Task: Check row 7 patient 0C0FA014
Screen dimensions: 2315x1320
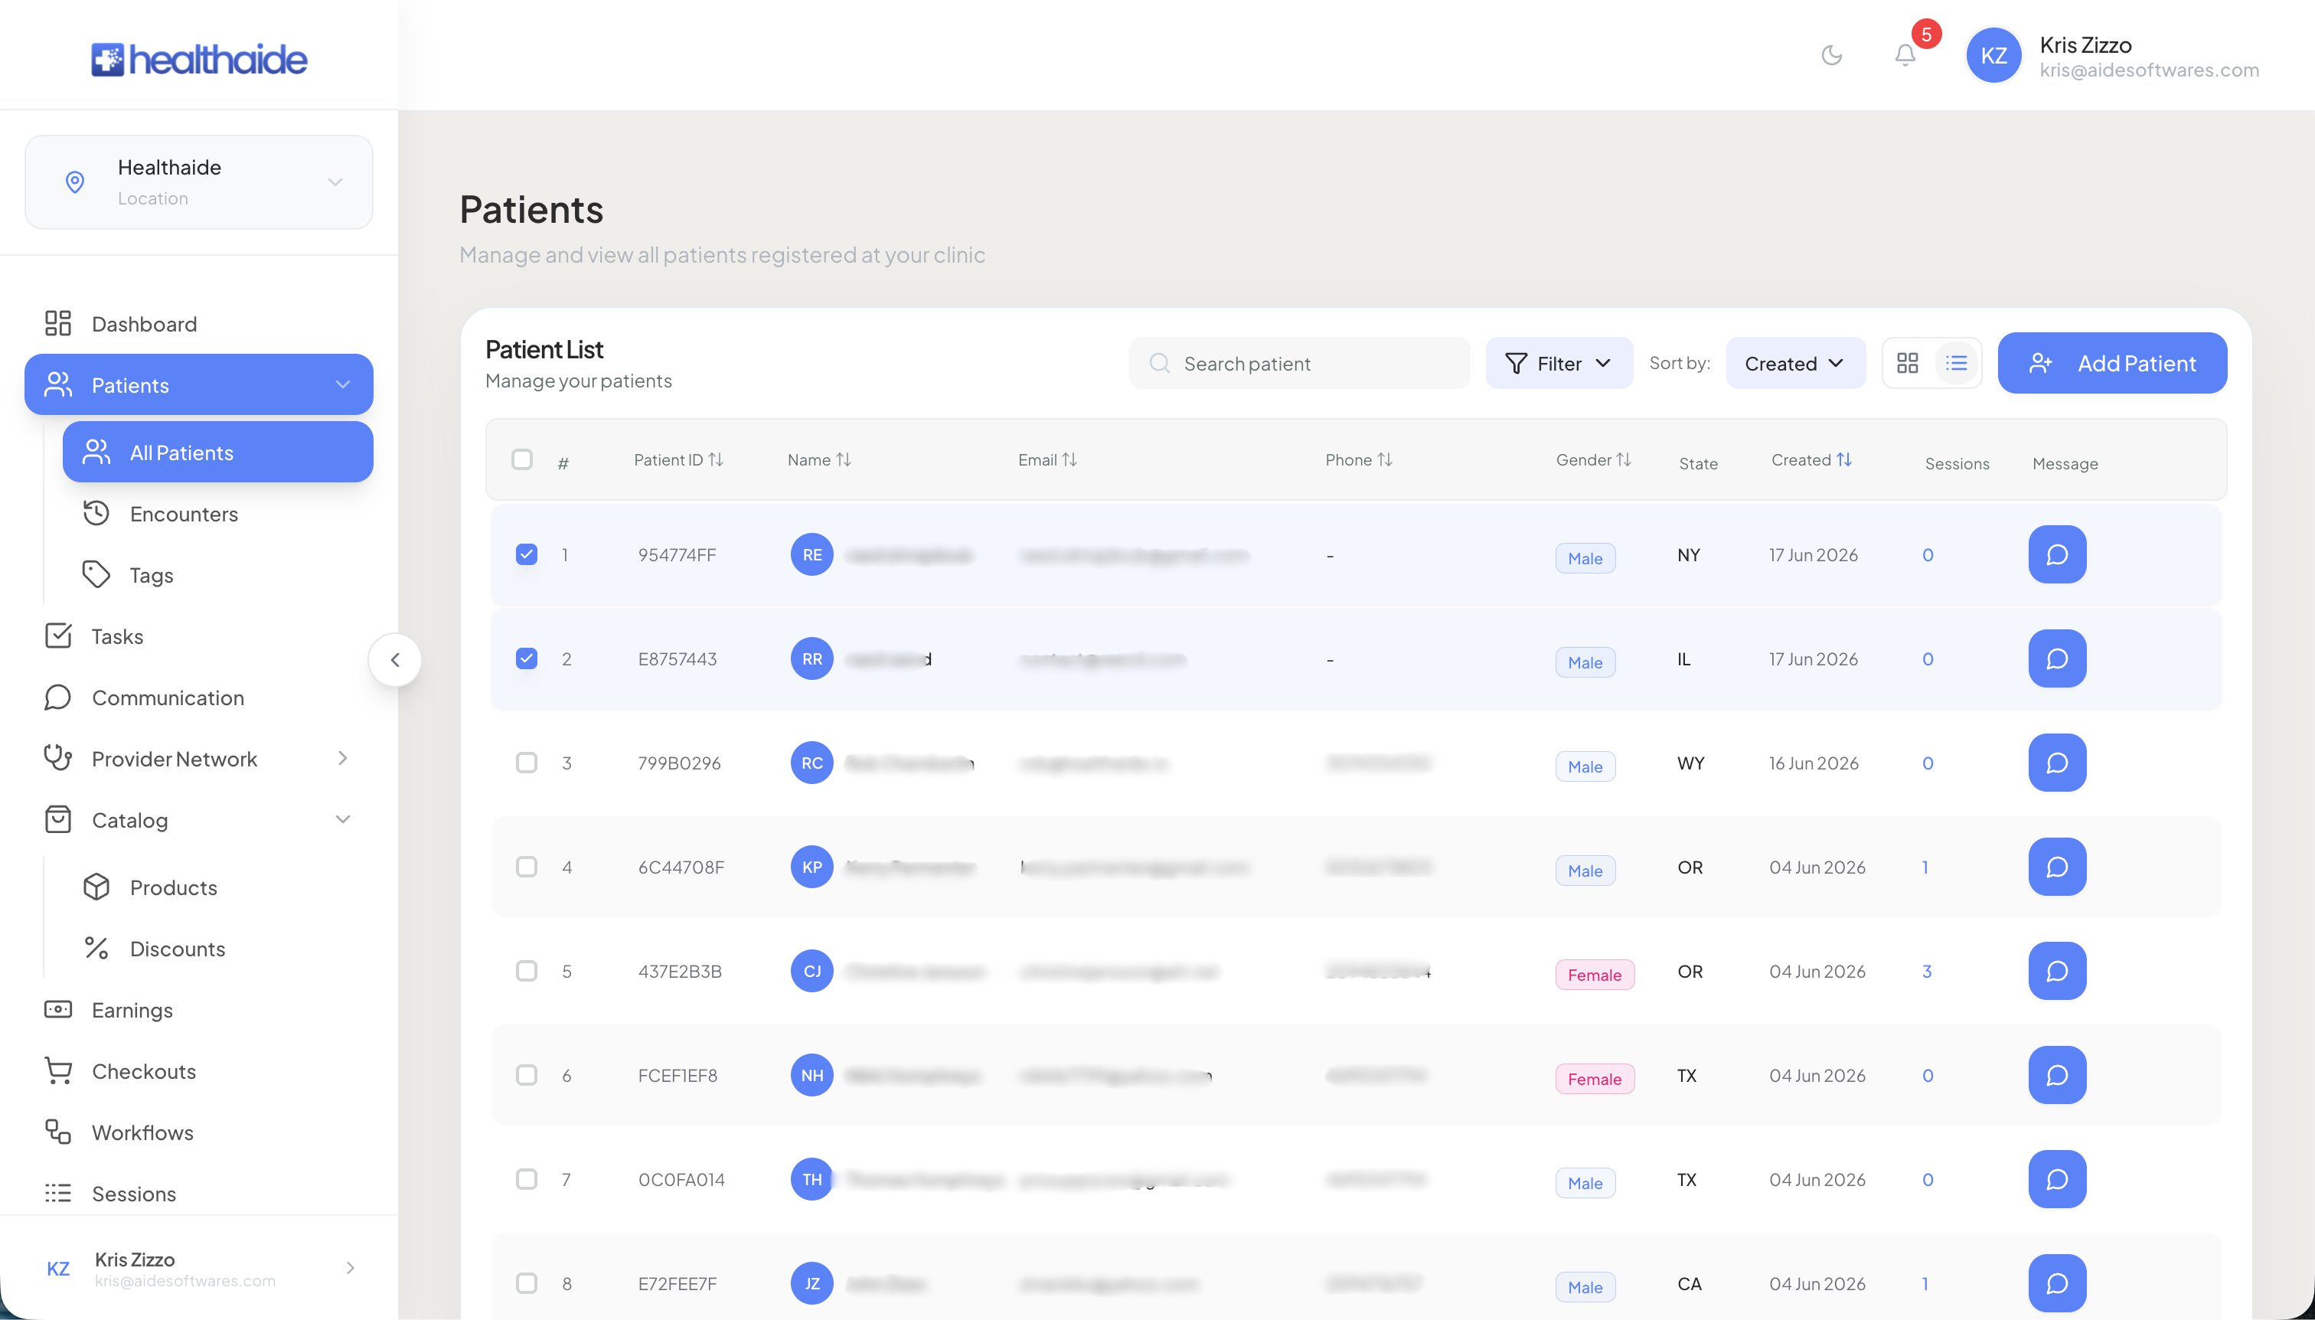Action: pyautogui.click(x=527, y=1179)
